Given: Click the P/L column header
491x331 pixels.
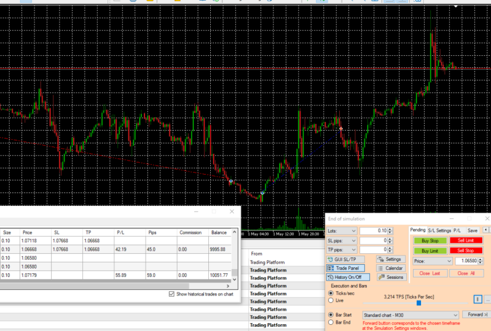Looking at the screenshot, I should pos(130,232).
